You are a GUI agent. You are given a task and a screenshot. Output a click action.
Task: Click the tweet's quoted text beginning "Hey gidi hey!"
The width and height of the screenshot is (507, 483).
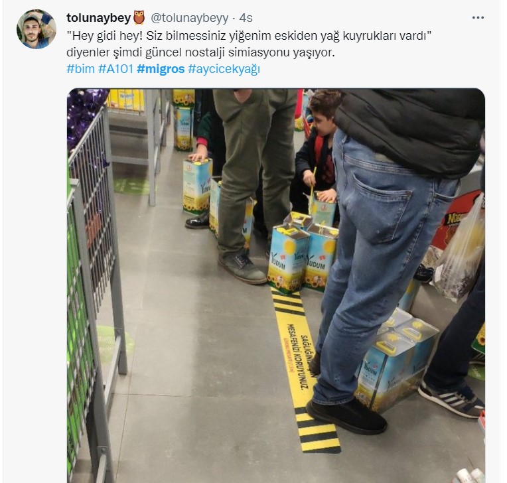click(x=249, y=36)
